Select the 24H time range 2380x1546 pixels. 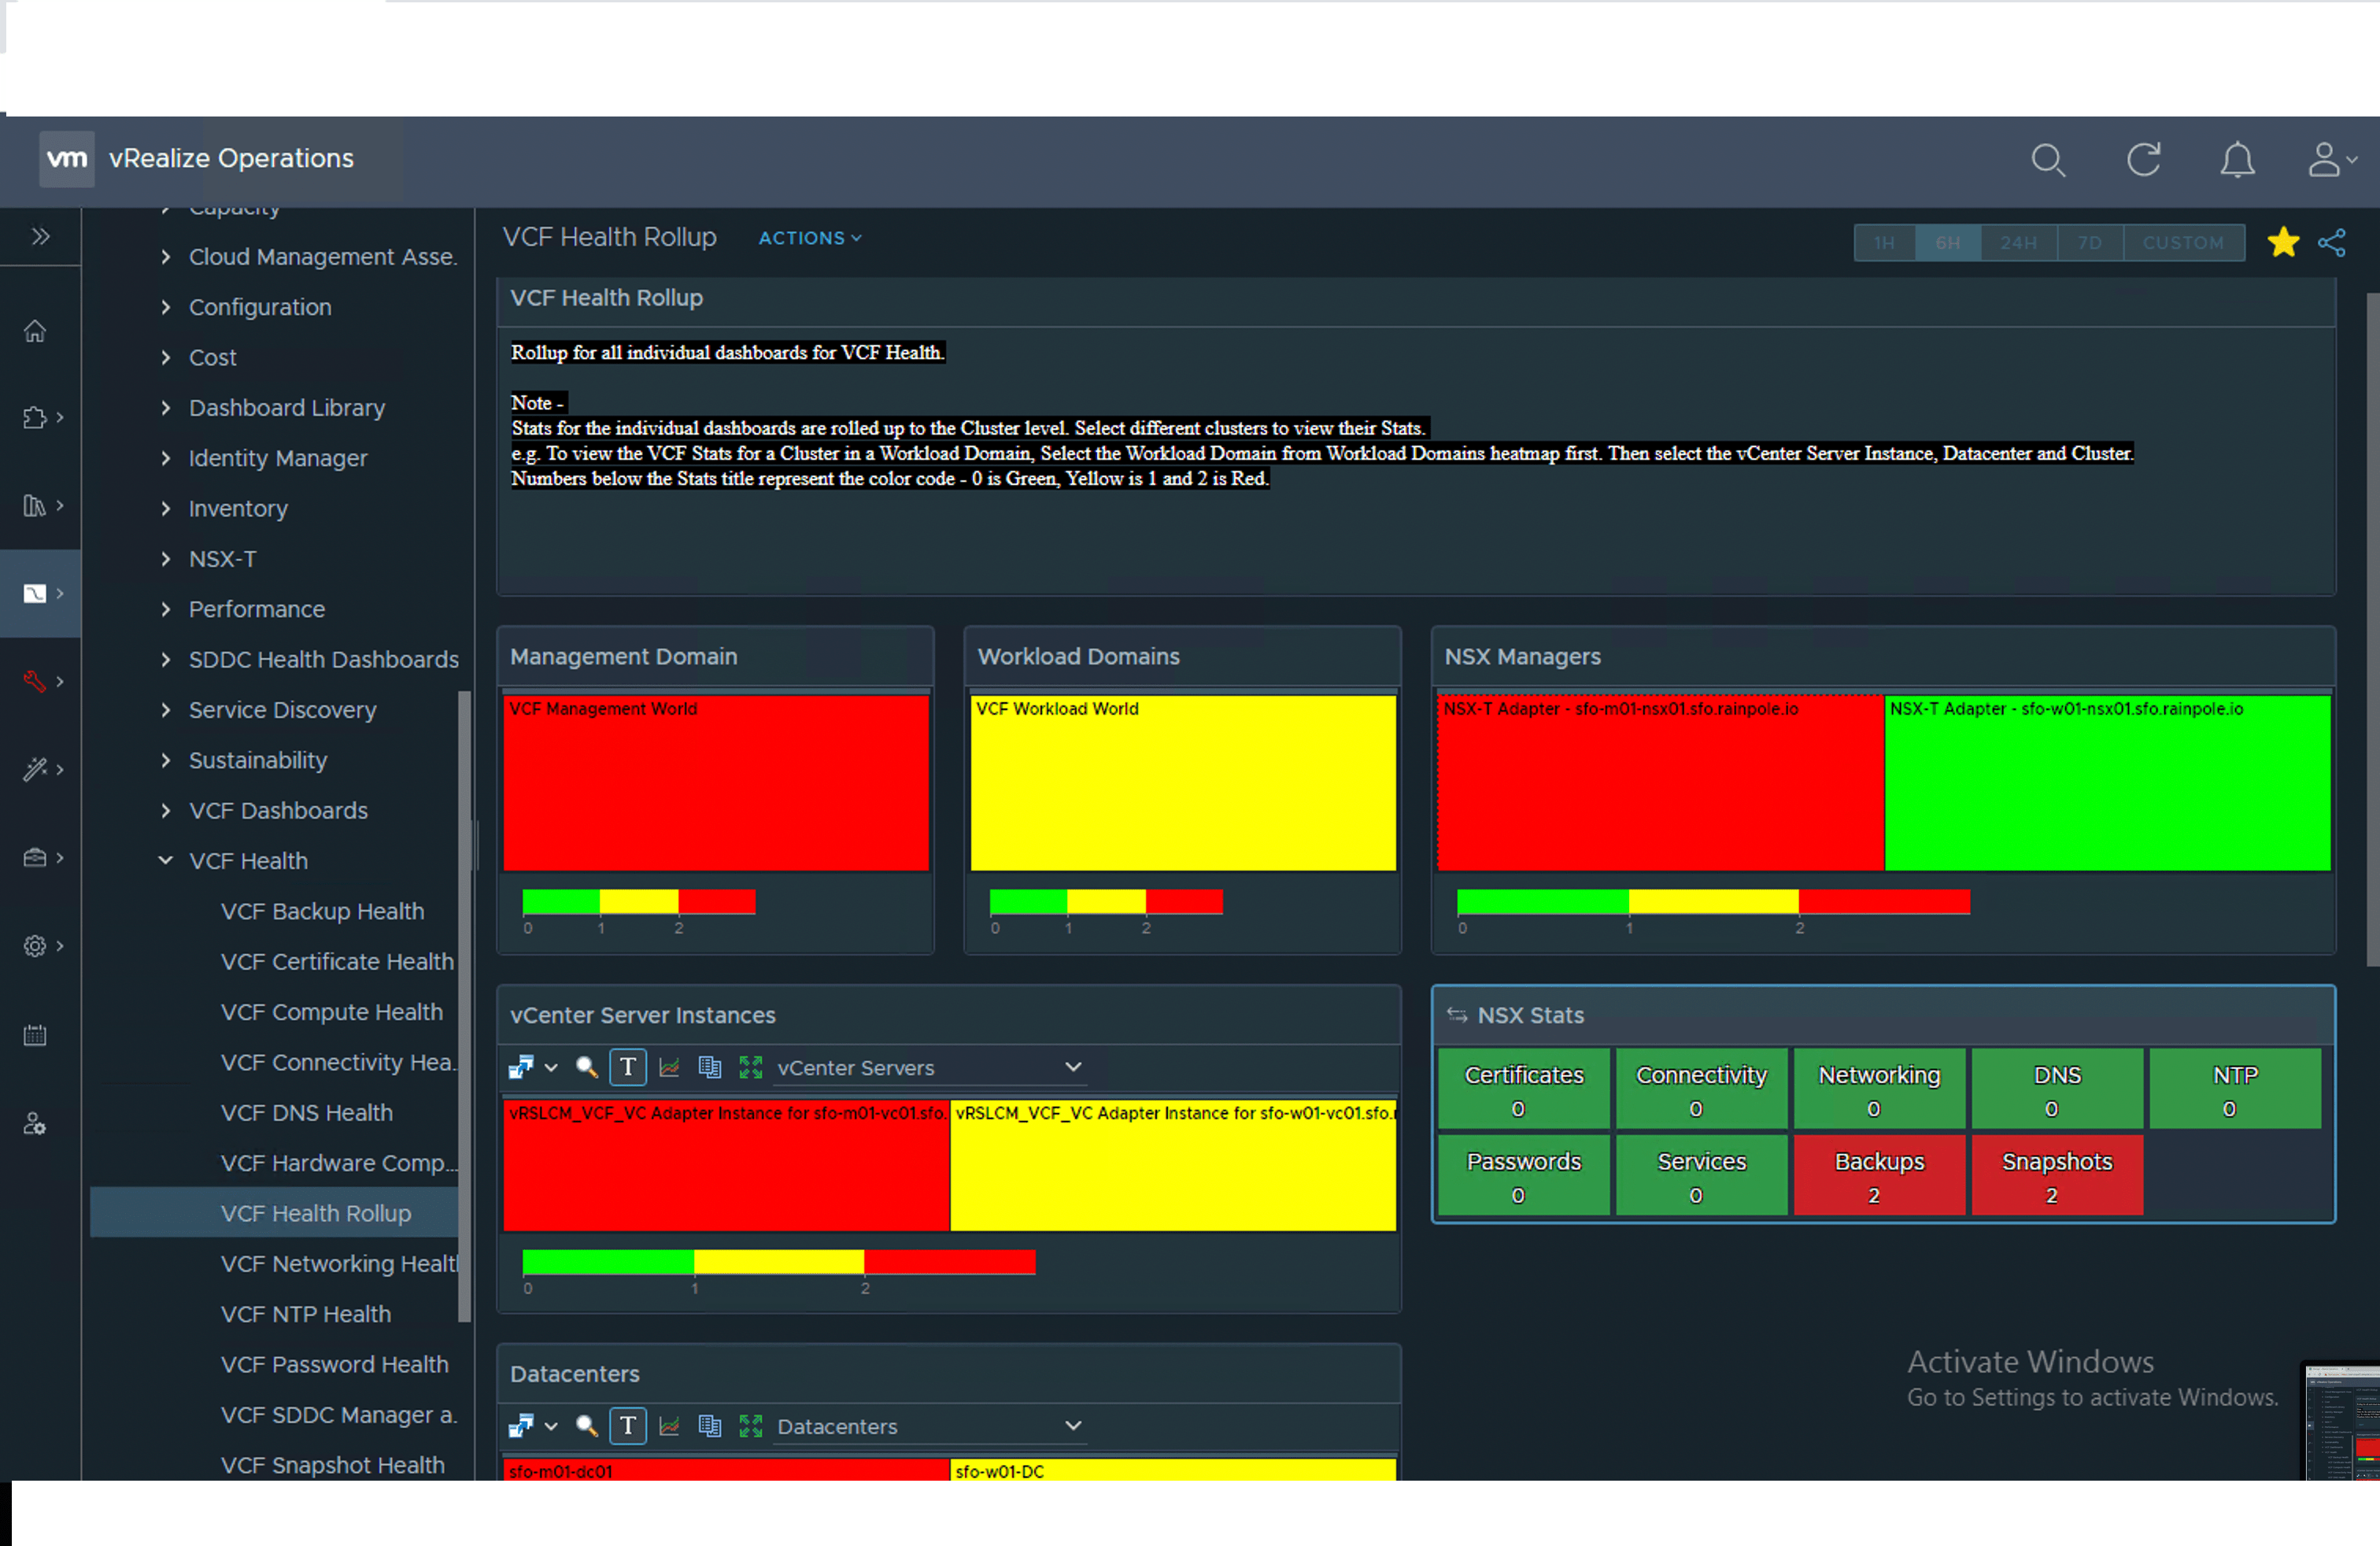pos(2018,243)
